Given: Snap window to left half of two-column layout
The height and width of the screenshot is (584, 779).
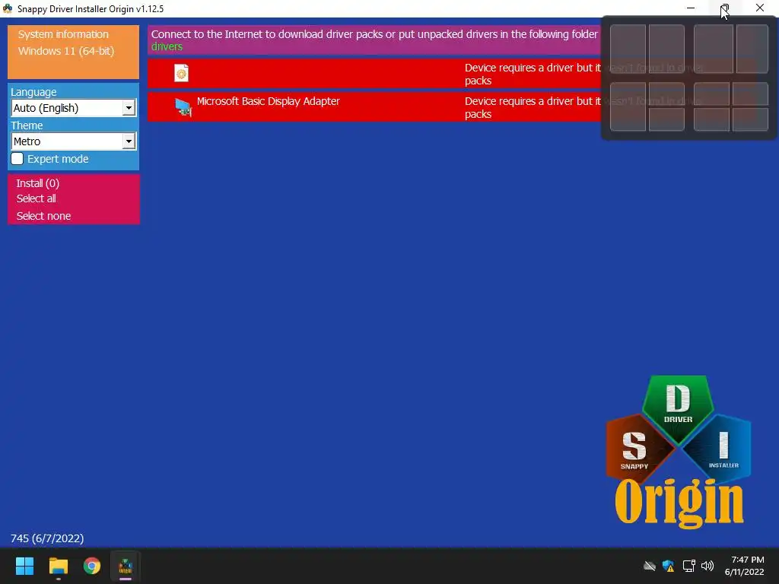Looking at the screenshot, I should [628, 49].
